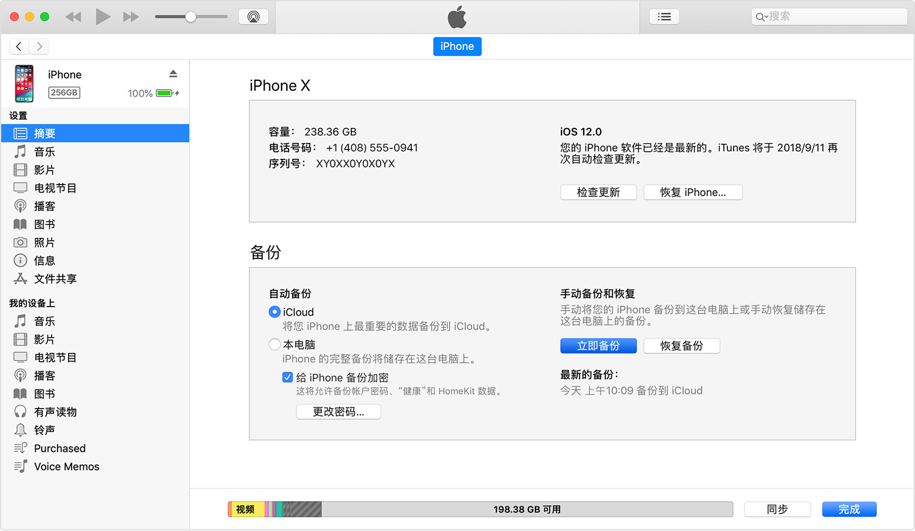Click the back navigation chevron
Screen dimensions: 915x531
coord(19,46)
